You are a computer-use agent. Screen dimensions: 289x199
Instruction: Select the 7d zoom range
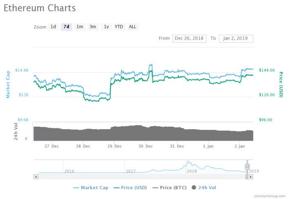click(x=66, y=27)
